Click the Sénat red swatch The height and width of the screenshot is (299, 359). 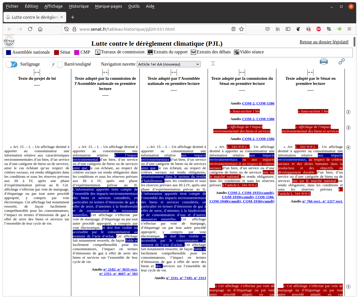(x=57, y=52)
